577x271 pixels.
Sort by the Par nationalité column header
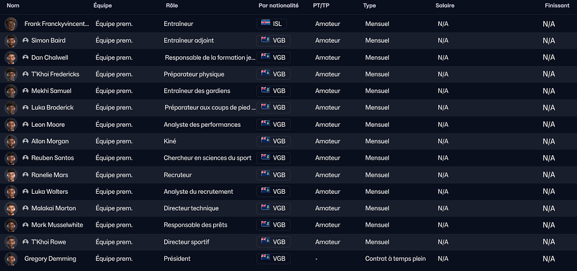pos(278,6)
